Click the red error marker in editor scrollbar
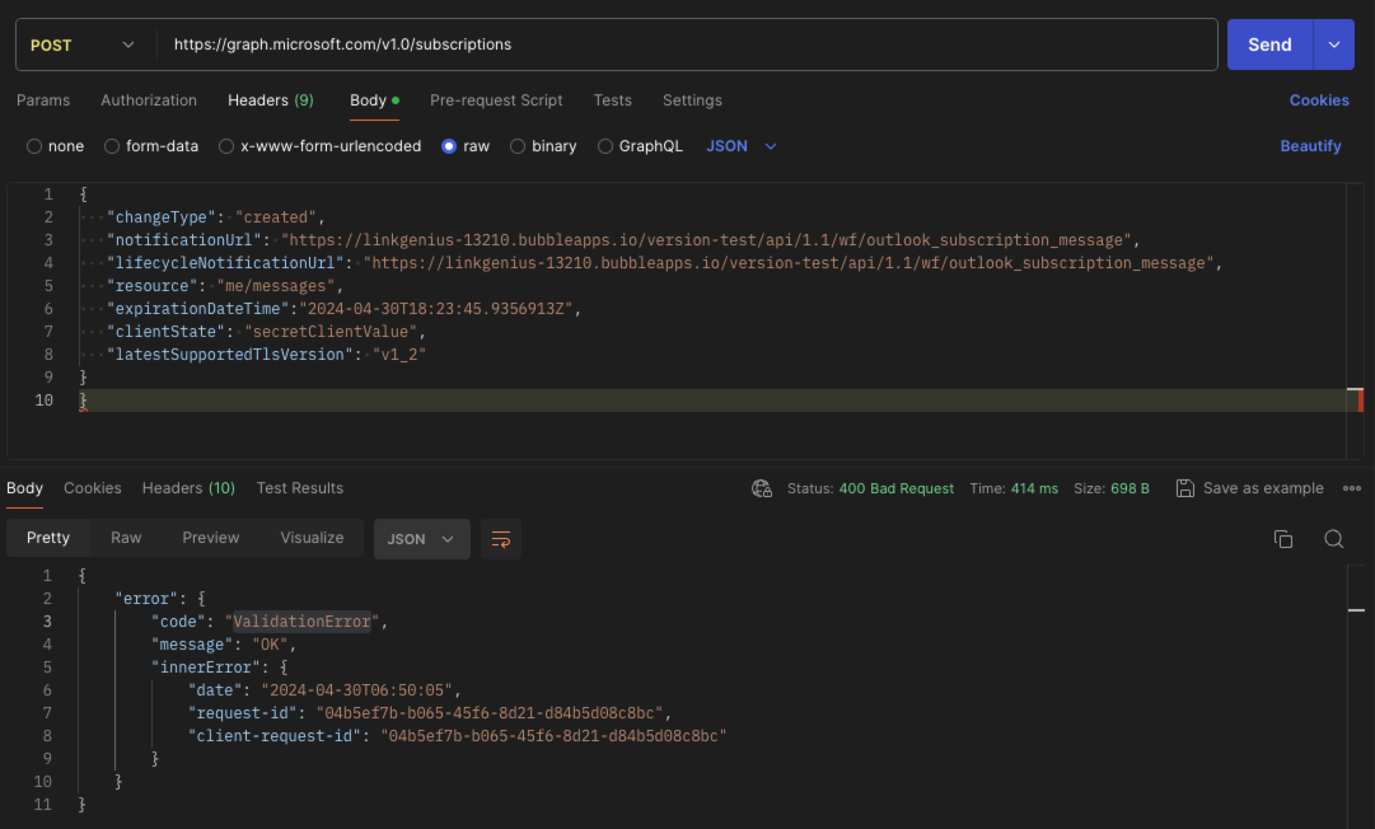Image resolution: width=1375 pixels, height=829 pixels. point(1360,401)
